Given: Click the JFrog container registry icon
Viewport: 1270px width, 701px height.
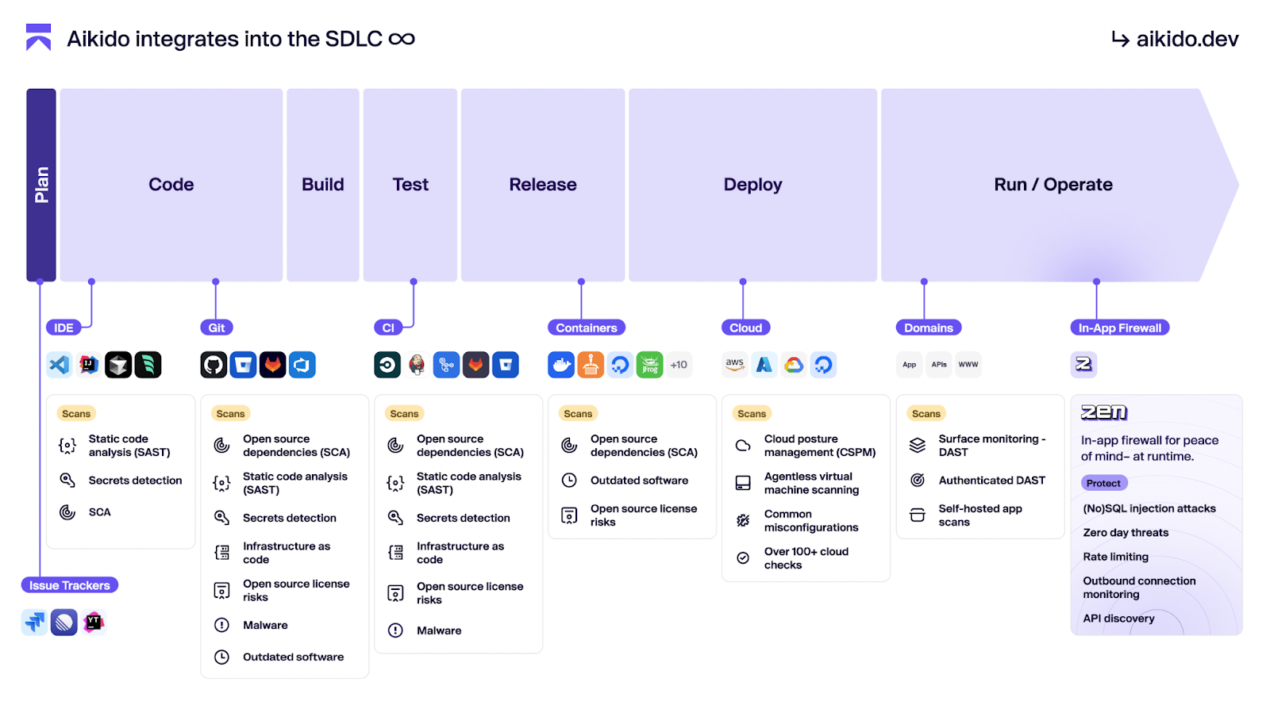Looking at the screenshot, I should point(649,365).
